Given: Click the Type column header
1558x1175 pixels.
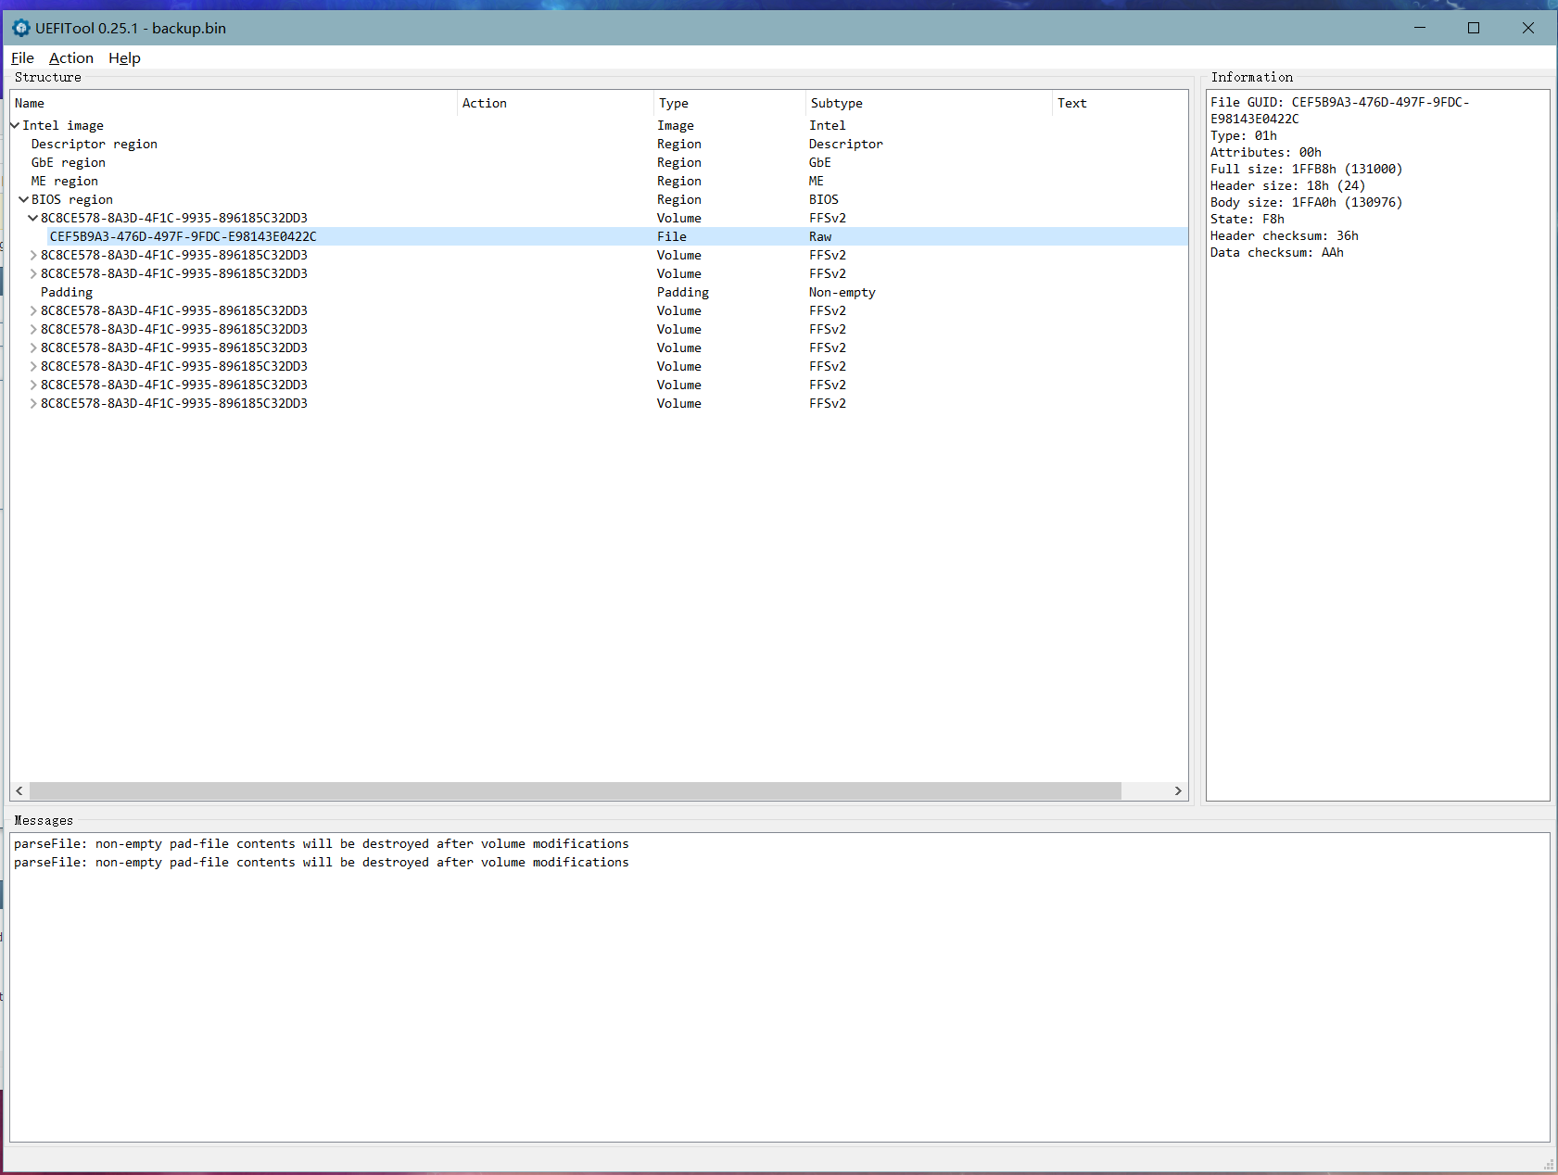Looking at the screenshot, I should pos(729,103).
